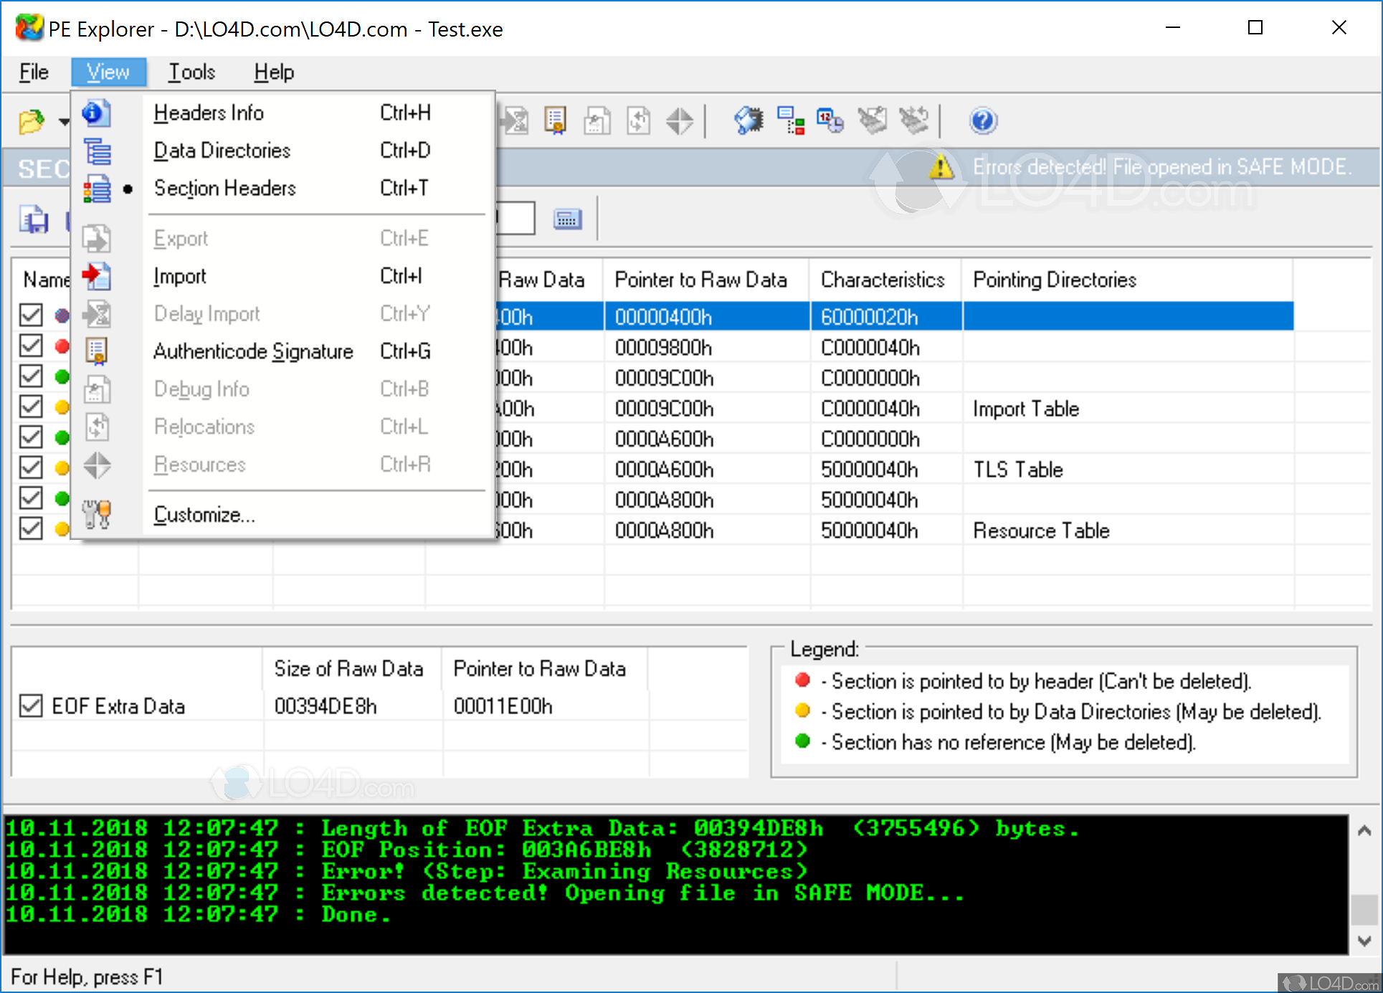Click the Resources four-arrow toolbar icon
This screenshot has width=1383, height=993.
coord(679,120)
